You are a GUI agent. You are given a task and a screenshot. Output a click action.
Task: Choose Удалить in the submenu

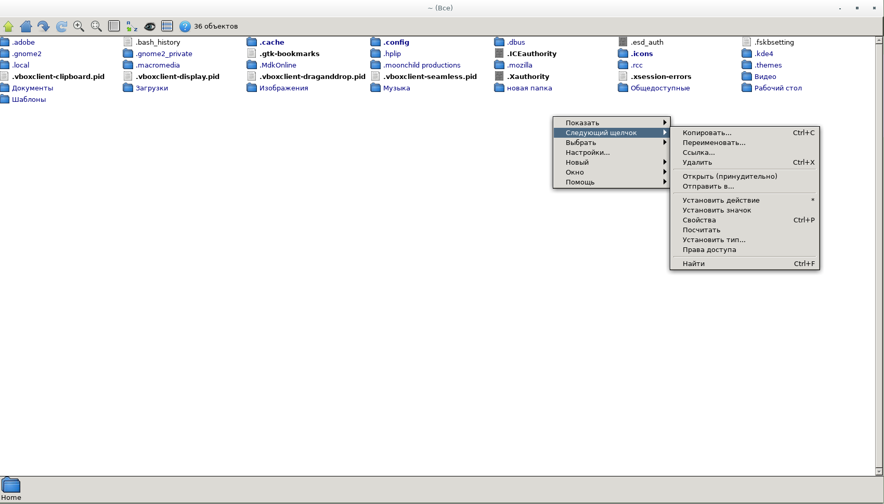(745, 163)
